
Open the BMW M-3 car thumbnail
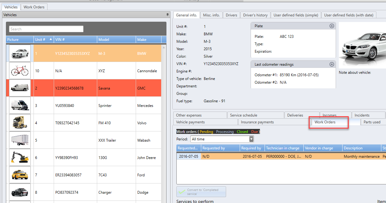pyautogui.click(x=20, y=53)
